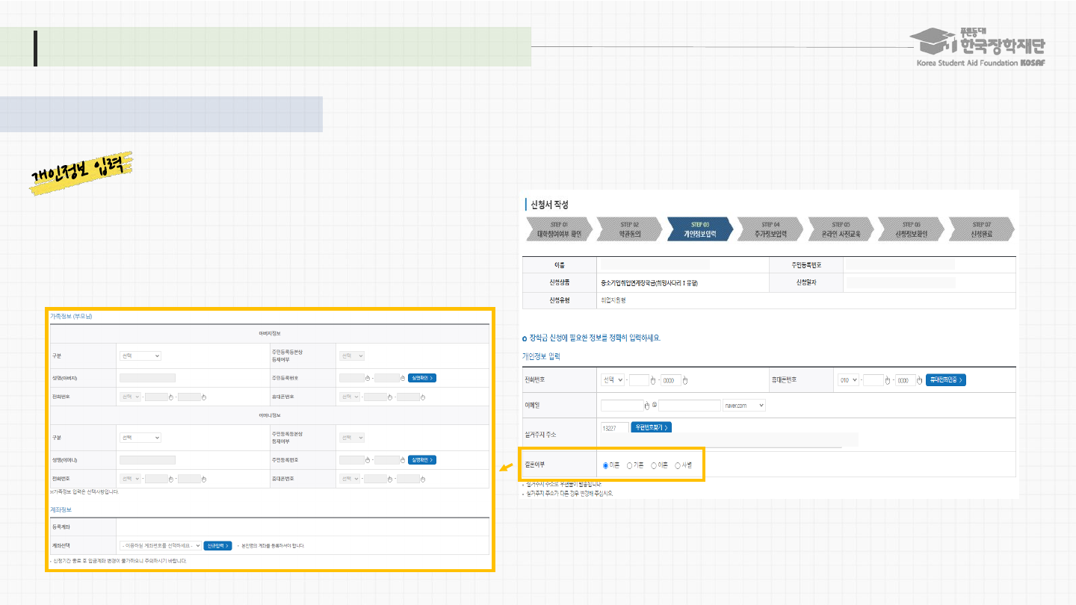Go to STEP 04 추가정보입력
Screen dimensions: 1076x605
(x=770, y=229)
